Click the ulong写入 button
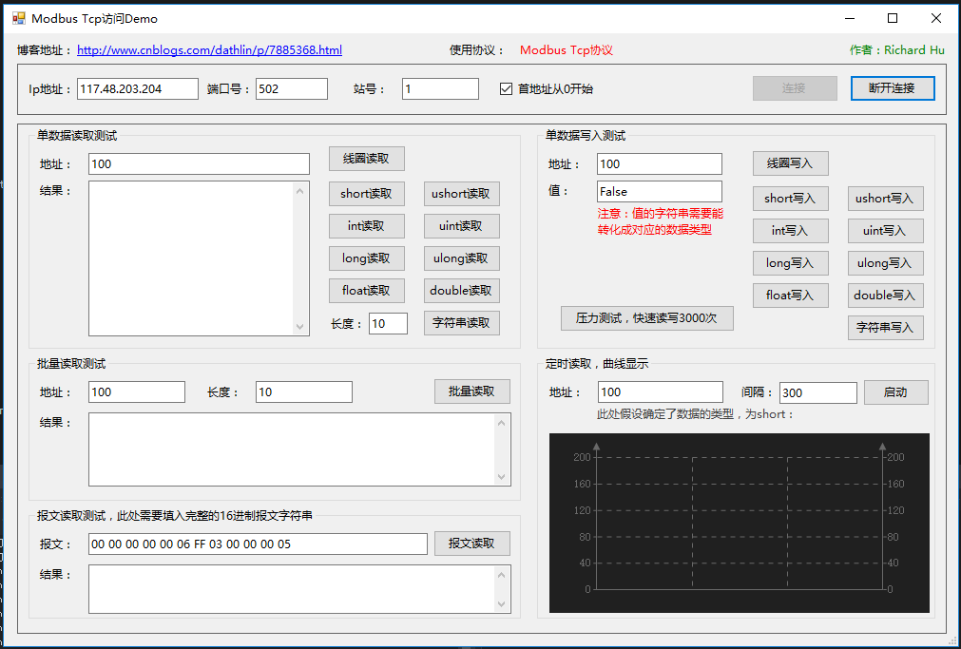The width and height of the screenshot is (961, 649). pos(886,263)
